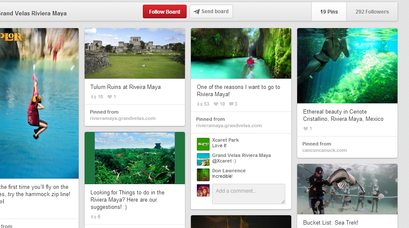Click repin icon showing 53 repins
This screenshot has width=409, height=228.
click(199, 104)
